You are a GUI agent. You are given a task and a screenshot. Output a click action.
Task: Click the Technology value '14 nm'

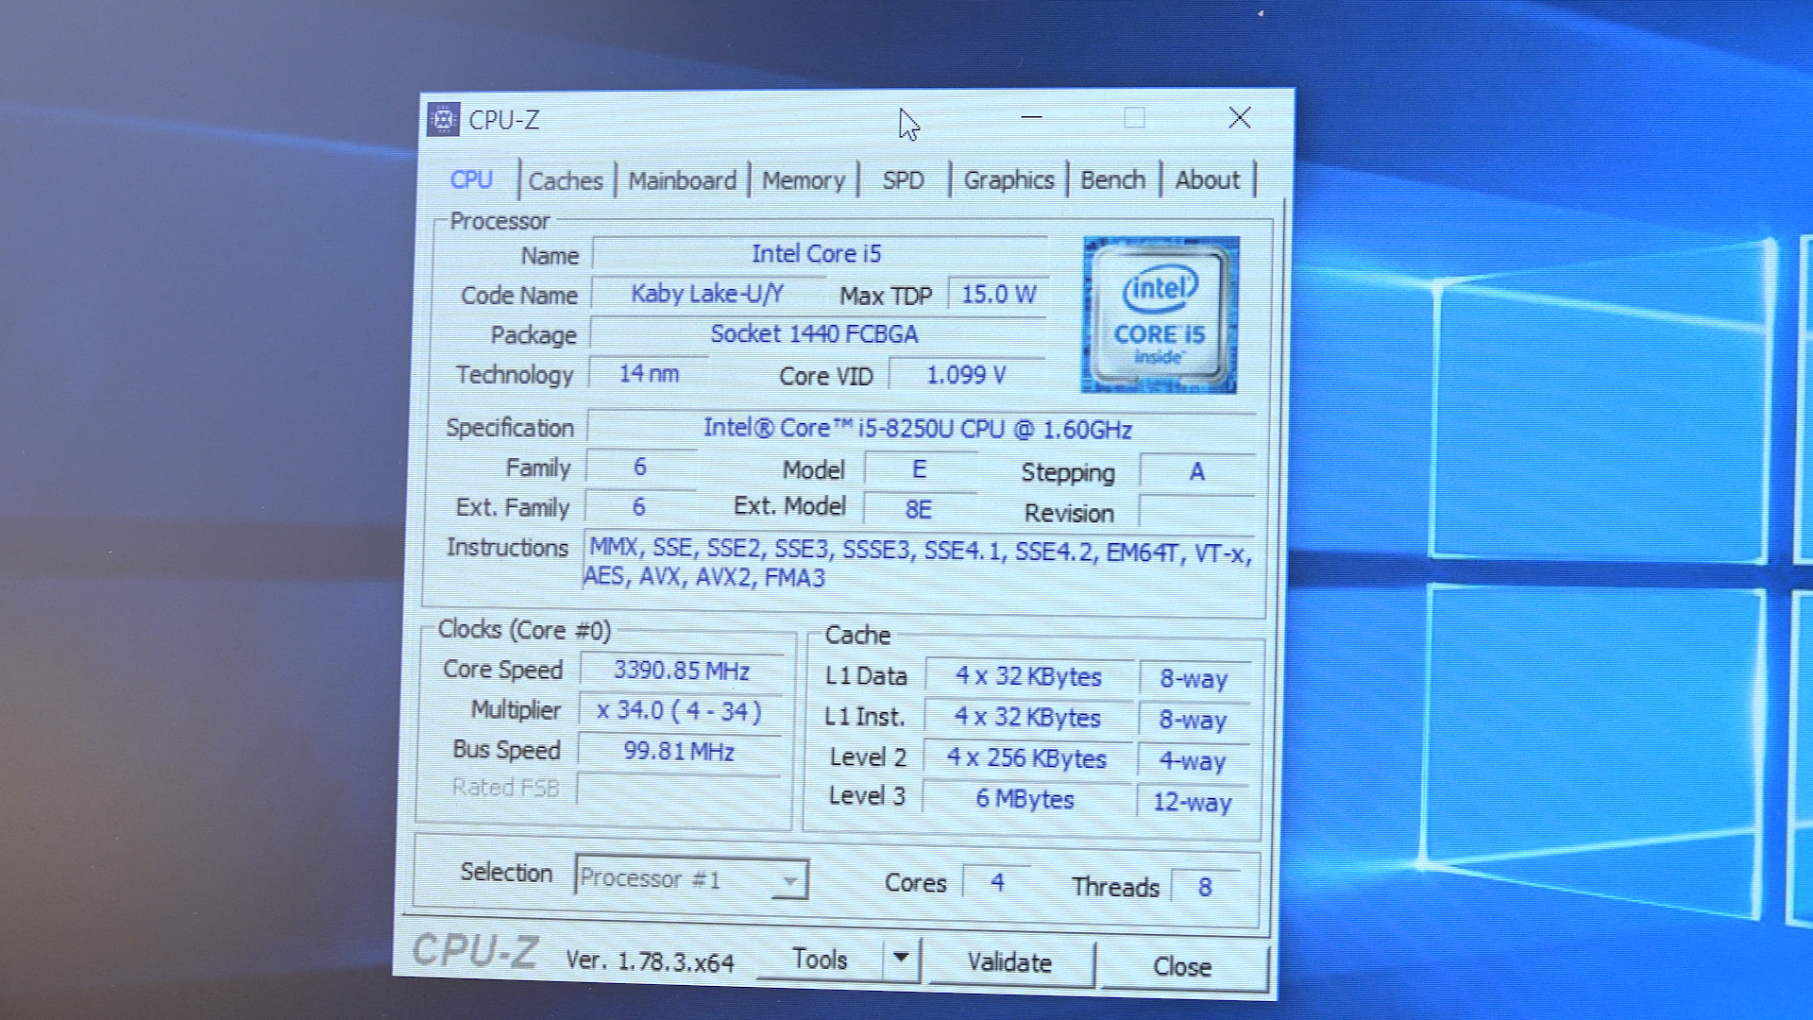pos(649,373)
